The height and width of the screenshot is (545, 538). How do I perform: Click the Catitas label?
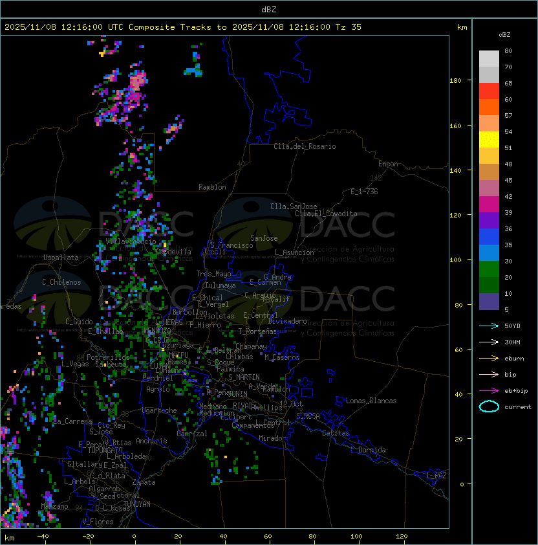point(336,433)
